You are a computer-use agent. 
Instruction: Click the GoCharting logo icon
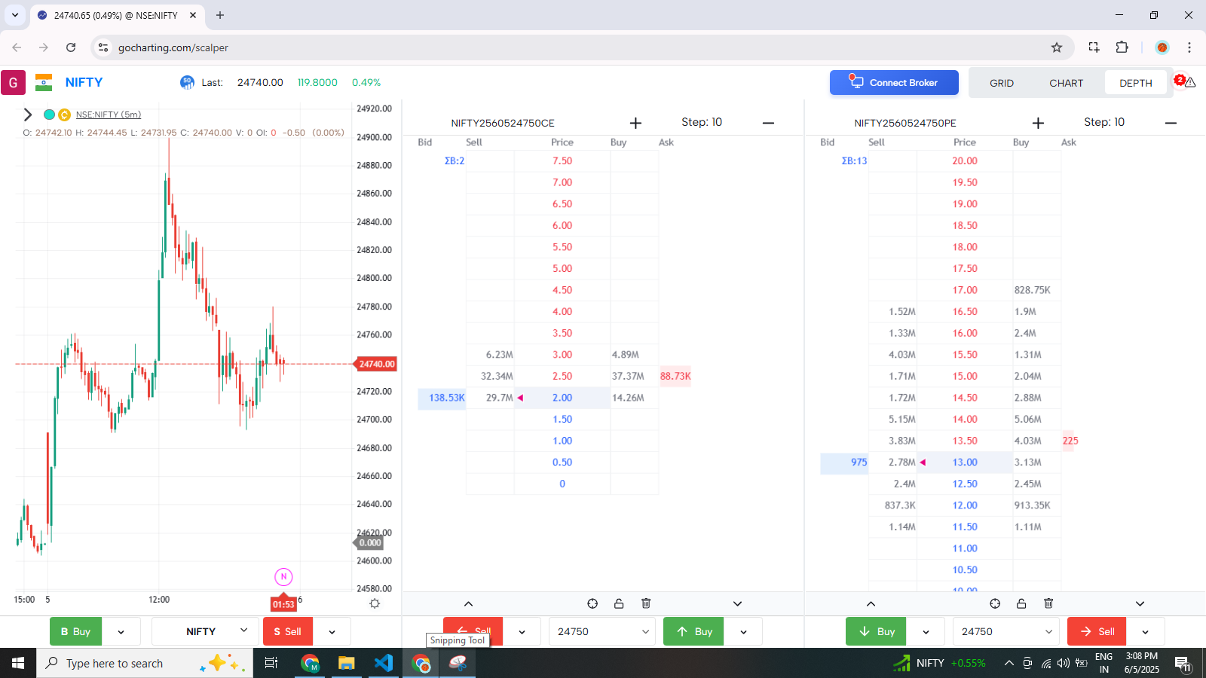13,82
